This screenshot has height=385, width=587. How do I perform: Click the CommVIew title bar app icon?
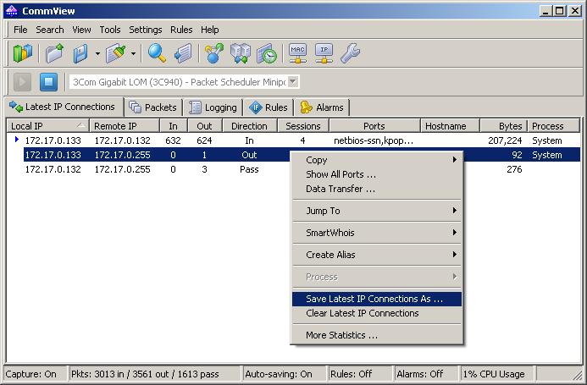[x=12, y=11]
